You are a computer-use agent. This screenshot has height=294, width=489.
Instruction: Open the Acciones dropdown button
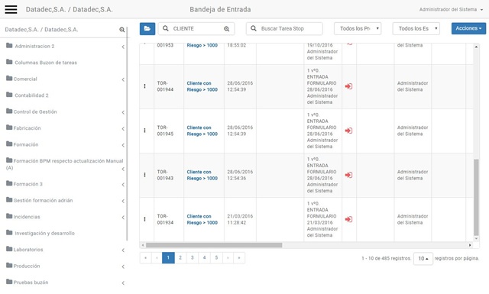pos(468,28)
